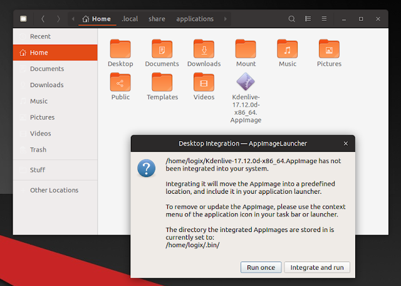The width and height of the screenshot is (401, 286).
Task: Open Trash from the sidebar
Action: [38, 149]
